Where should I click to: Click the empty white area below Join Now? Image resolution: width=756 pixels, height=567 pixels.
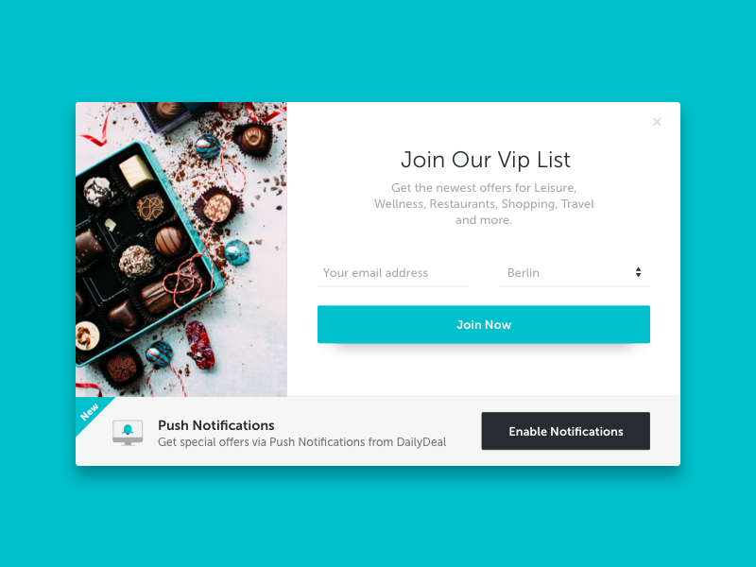click(x=484, y=371)
